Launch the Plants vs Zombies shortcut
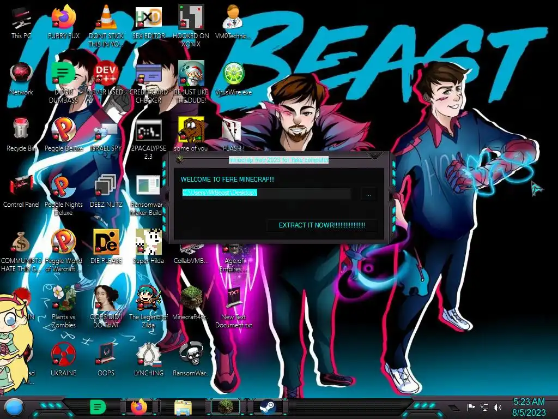 click(x=63, y=298)
